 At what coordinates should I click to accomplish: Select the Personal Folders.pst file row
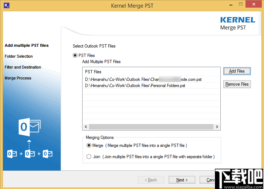pos(151,86)
